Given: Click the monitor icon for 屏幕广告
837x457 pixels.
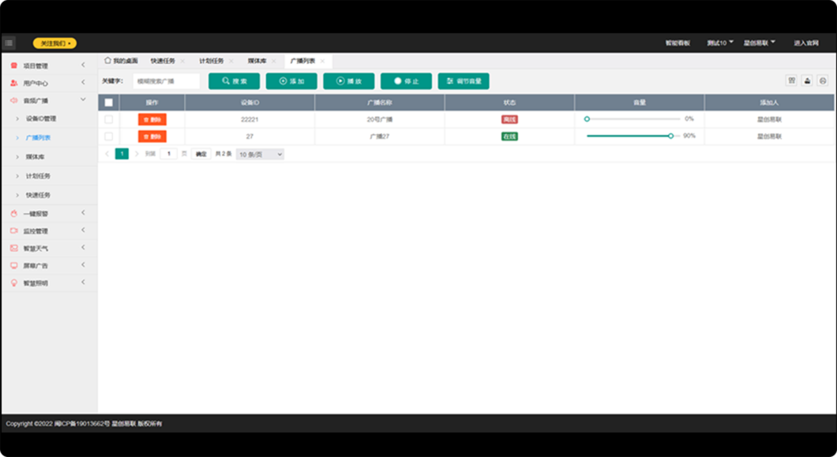Looking at the screenshot, I should click(x=14, y=265).
